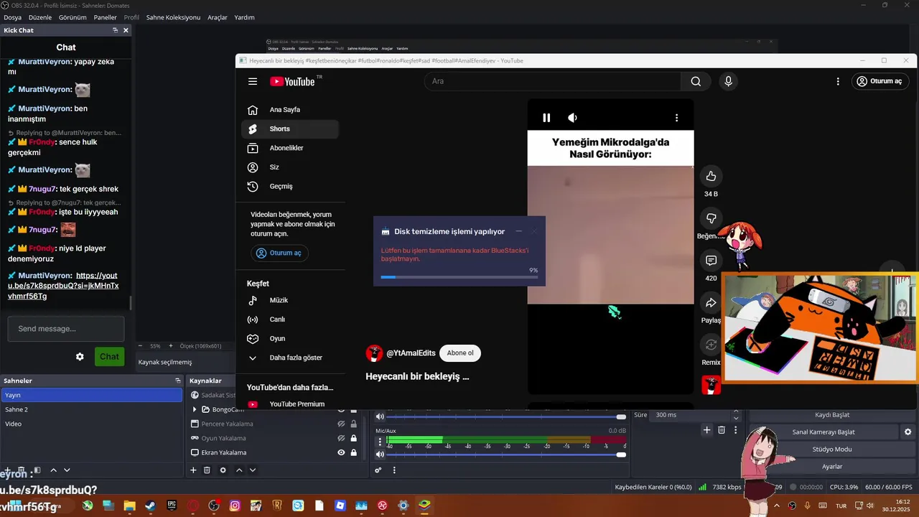The image size is (919, 517).
Task: Open Müzik under Keşfet
Action: pos(290,300)
